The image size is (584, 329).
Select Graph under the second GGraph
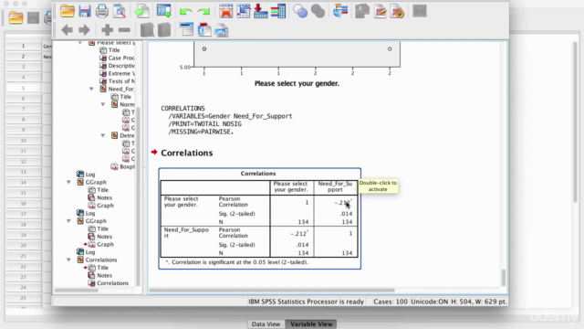point(100,244)
